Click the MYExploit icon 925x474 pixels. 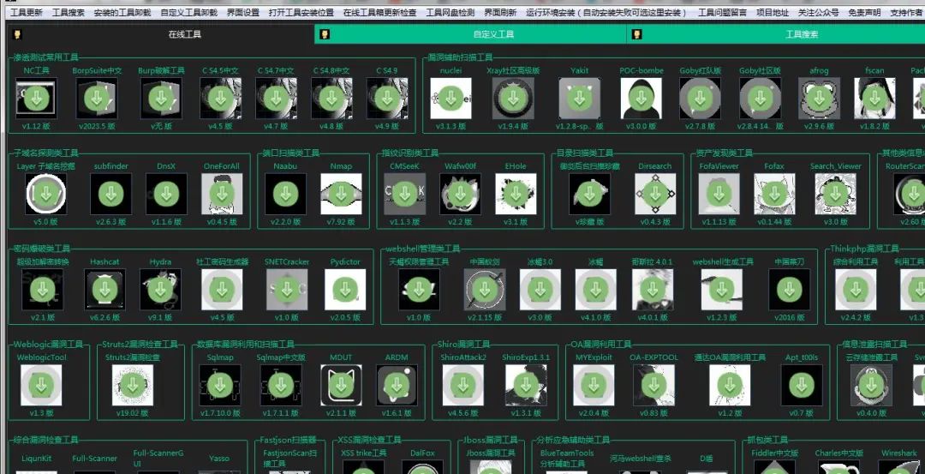click(594, 385)
